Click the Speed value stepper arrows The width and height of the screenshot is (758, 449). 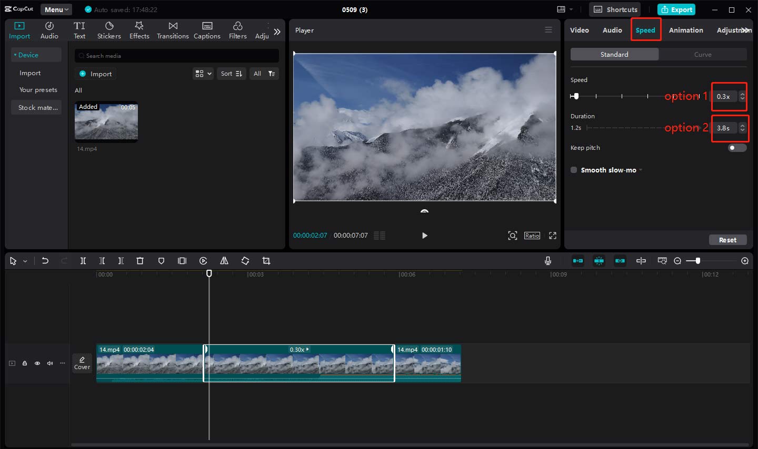[742, 96]
